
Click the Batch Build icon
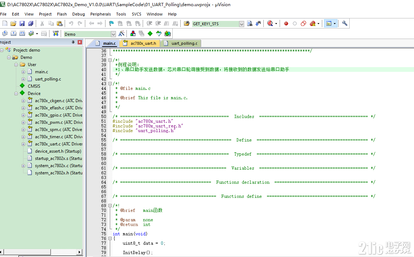tap(31, 34)
